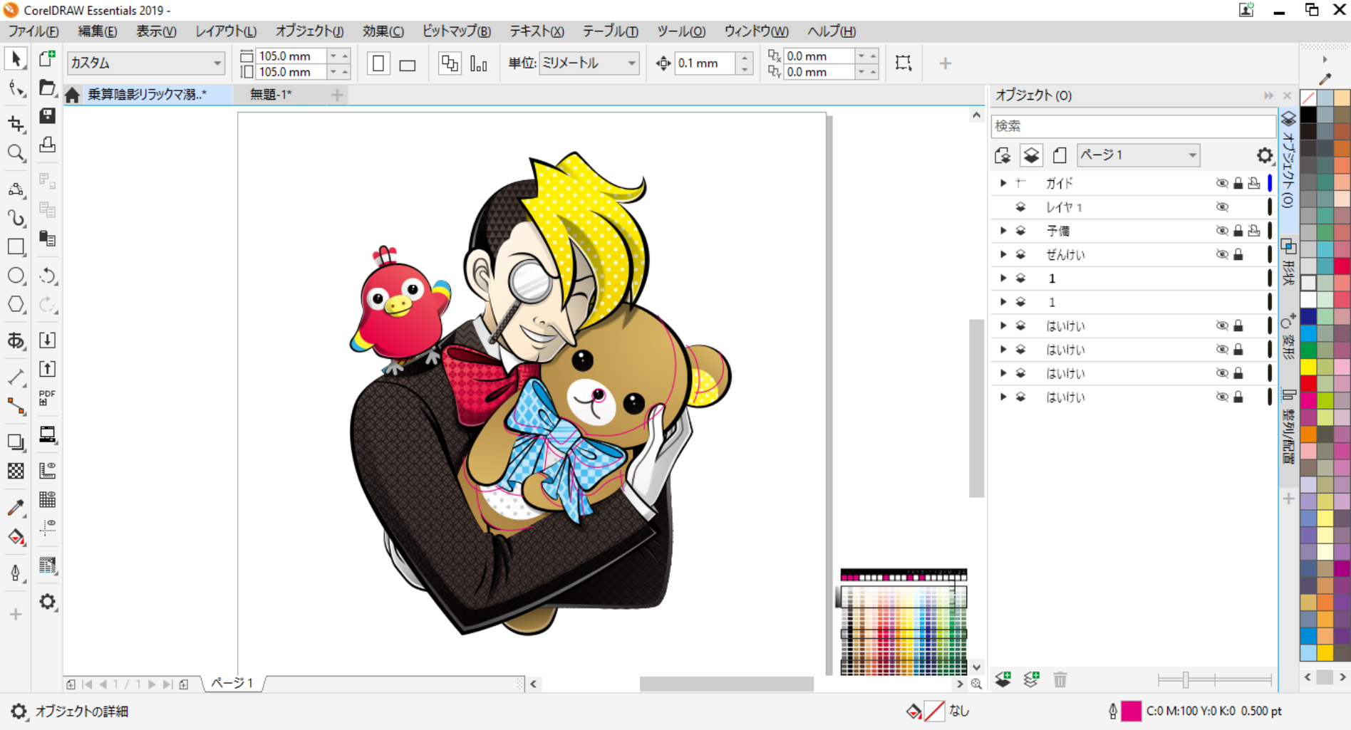The height and width of the screenshot is (730, 1351).
Task: Add a new document tab with plus
Action: (337, 94)
